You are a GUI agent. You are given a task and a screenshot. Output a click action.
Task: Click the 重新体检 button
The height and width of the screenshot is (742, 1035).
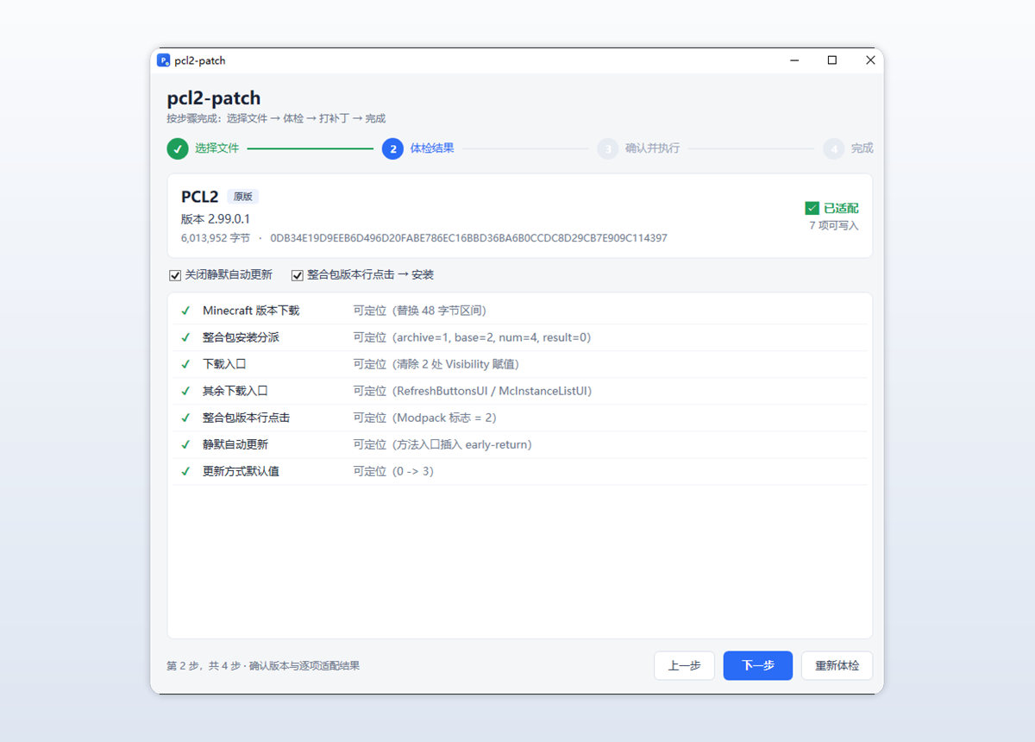click(x=837, y=666)
